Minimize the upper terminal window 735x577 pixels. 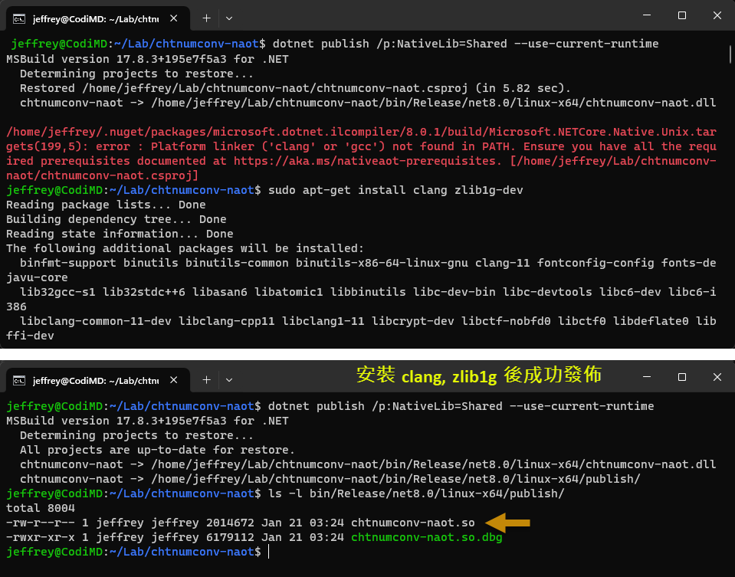tap(646, 15)
